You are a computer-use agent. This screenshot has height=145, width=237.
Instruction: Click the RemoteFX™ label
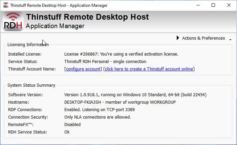click(21, 124)
